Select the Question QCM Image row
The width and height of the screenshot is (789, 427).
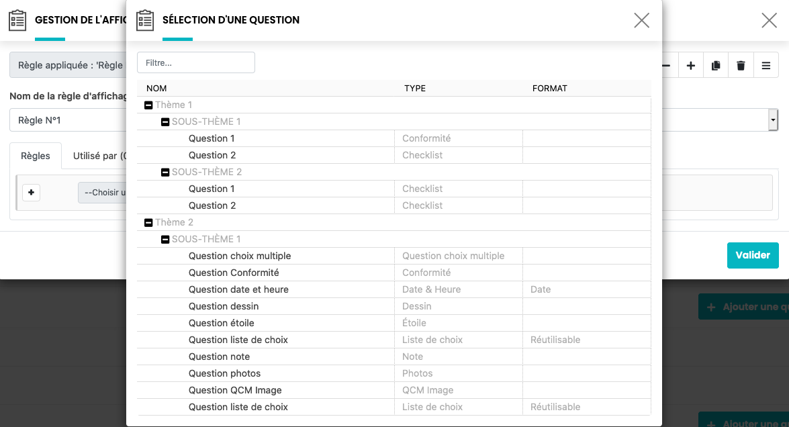pos(235,390)
